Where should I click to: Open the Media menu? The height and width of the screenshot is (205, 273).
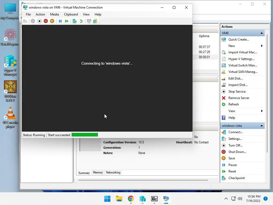54,14
